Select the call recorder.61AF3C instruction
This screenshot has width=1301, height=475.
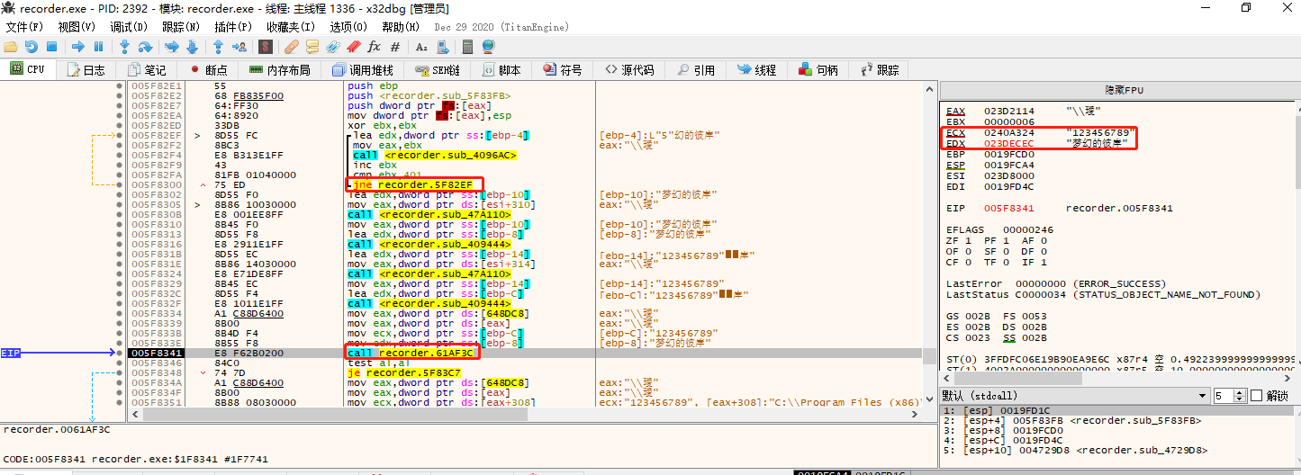[x=412, y=354]
